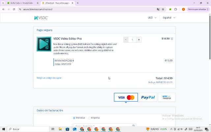Bookmark this page with the star icon
The image size is (211, 132).
163,9
